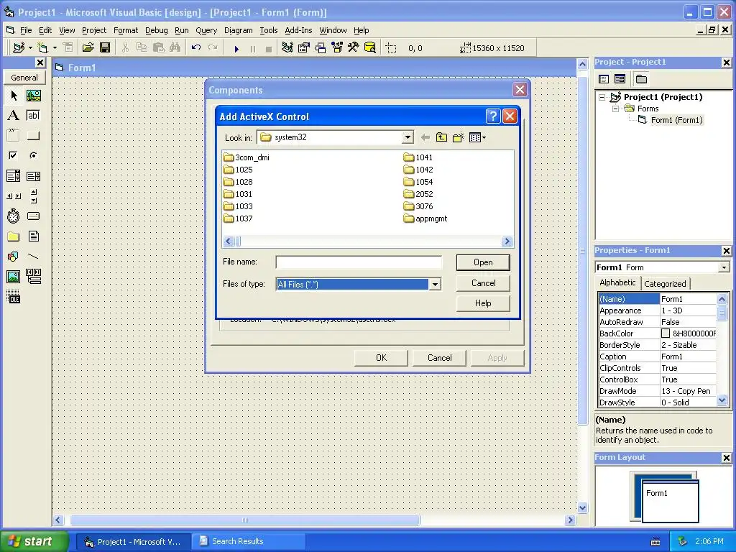This screenshot has height=552, width=736.
Task: Choose the CheckBox control in toolbox
Action: coord(14,155)
